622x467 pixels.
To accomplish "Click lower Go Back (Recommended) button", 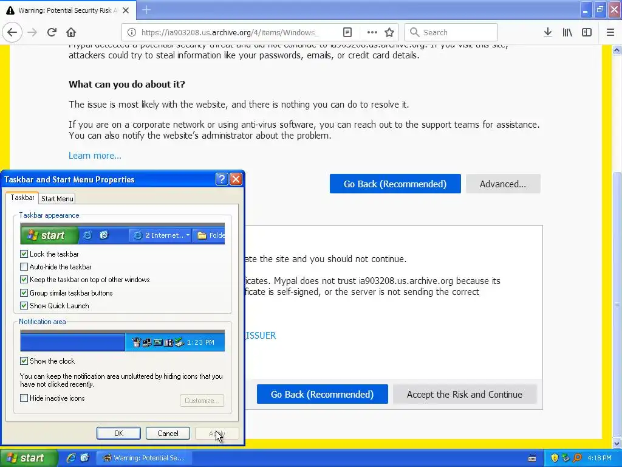I will click(322, 394).
